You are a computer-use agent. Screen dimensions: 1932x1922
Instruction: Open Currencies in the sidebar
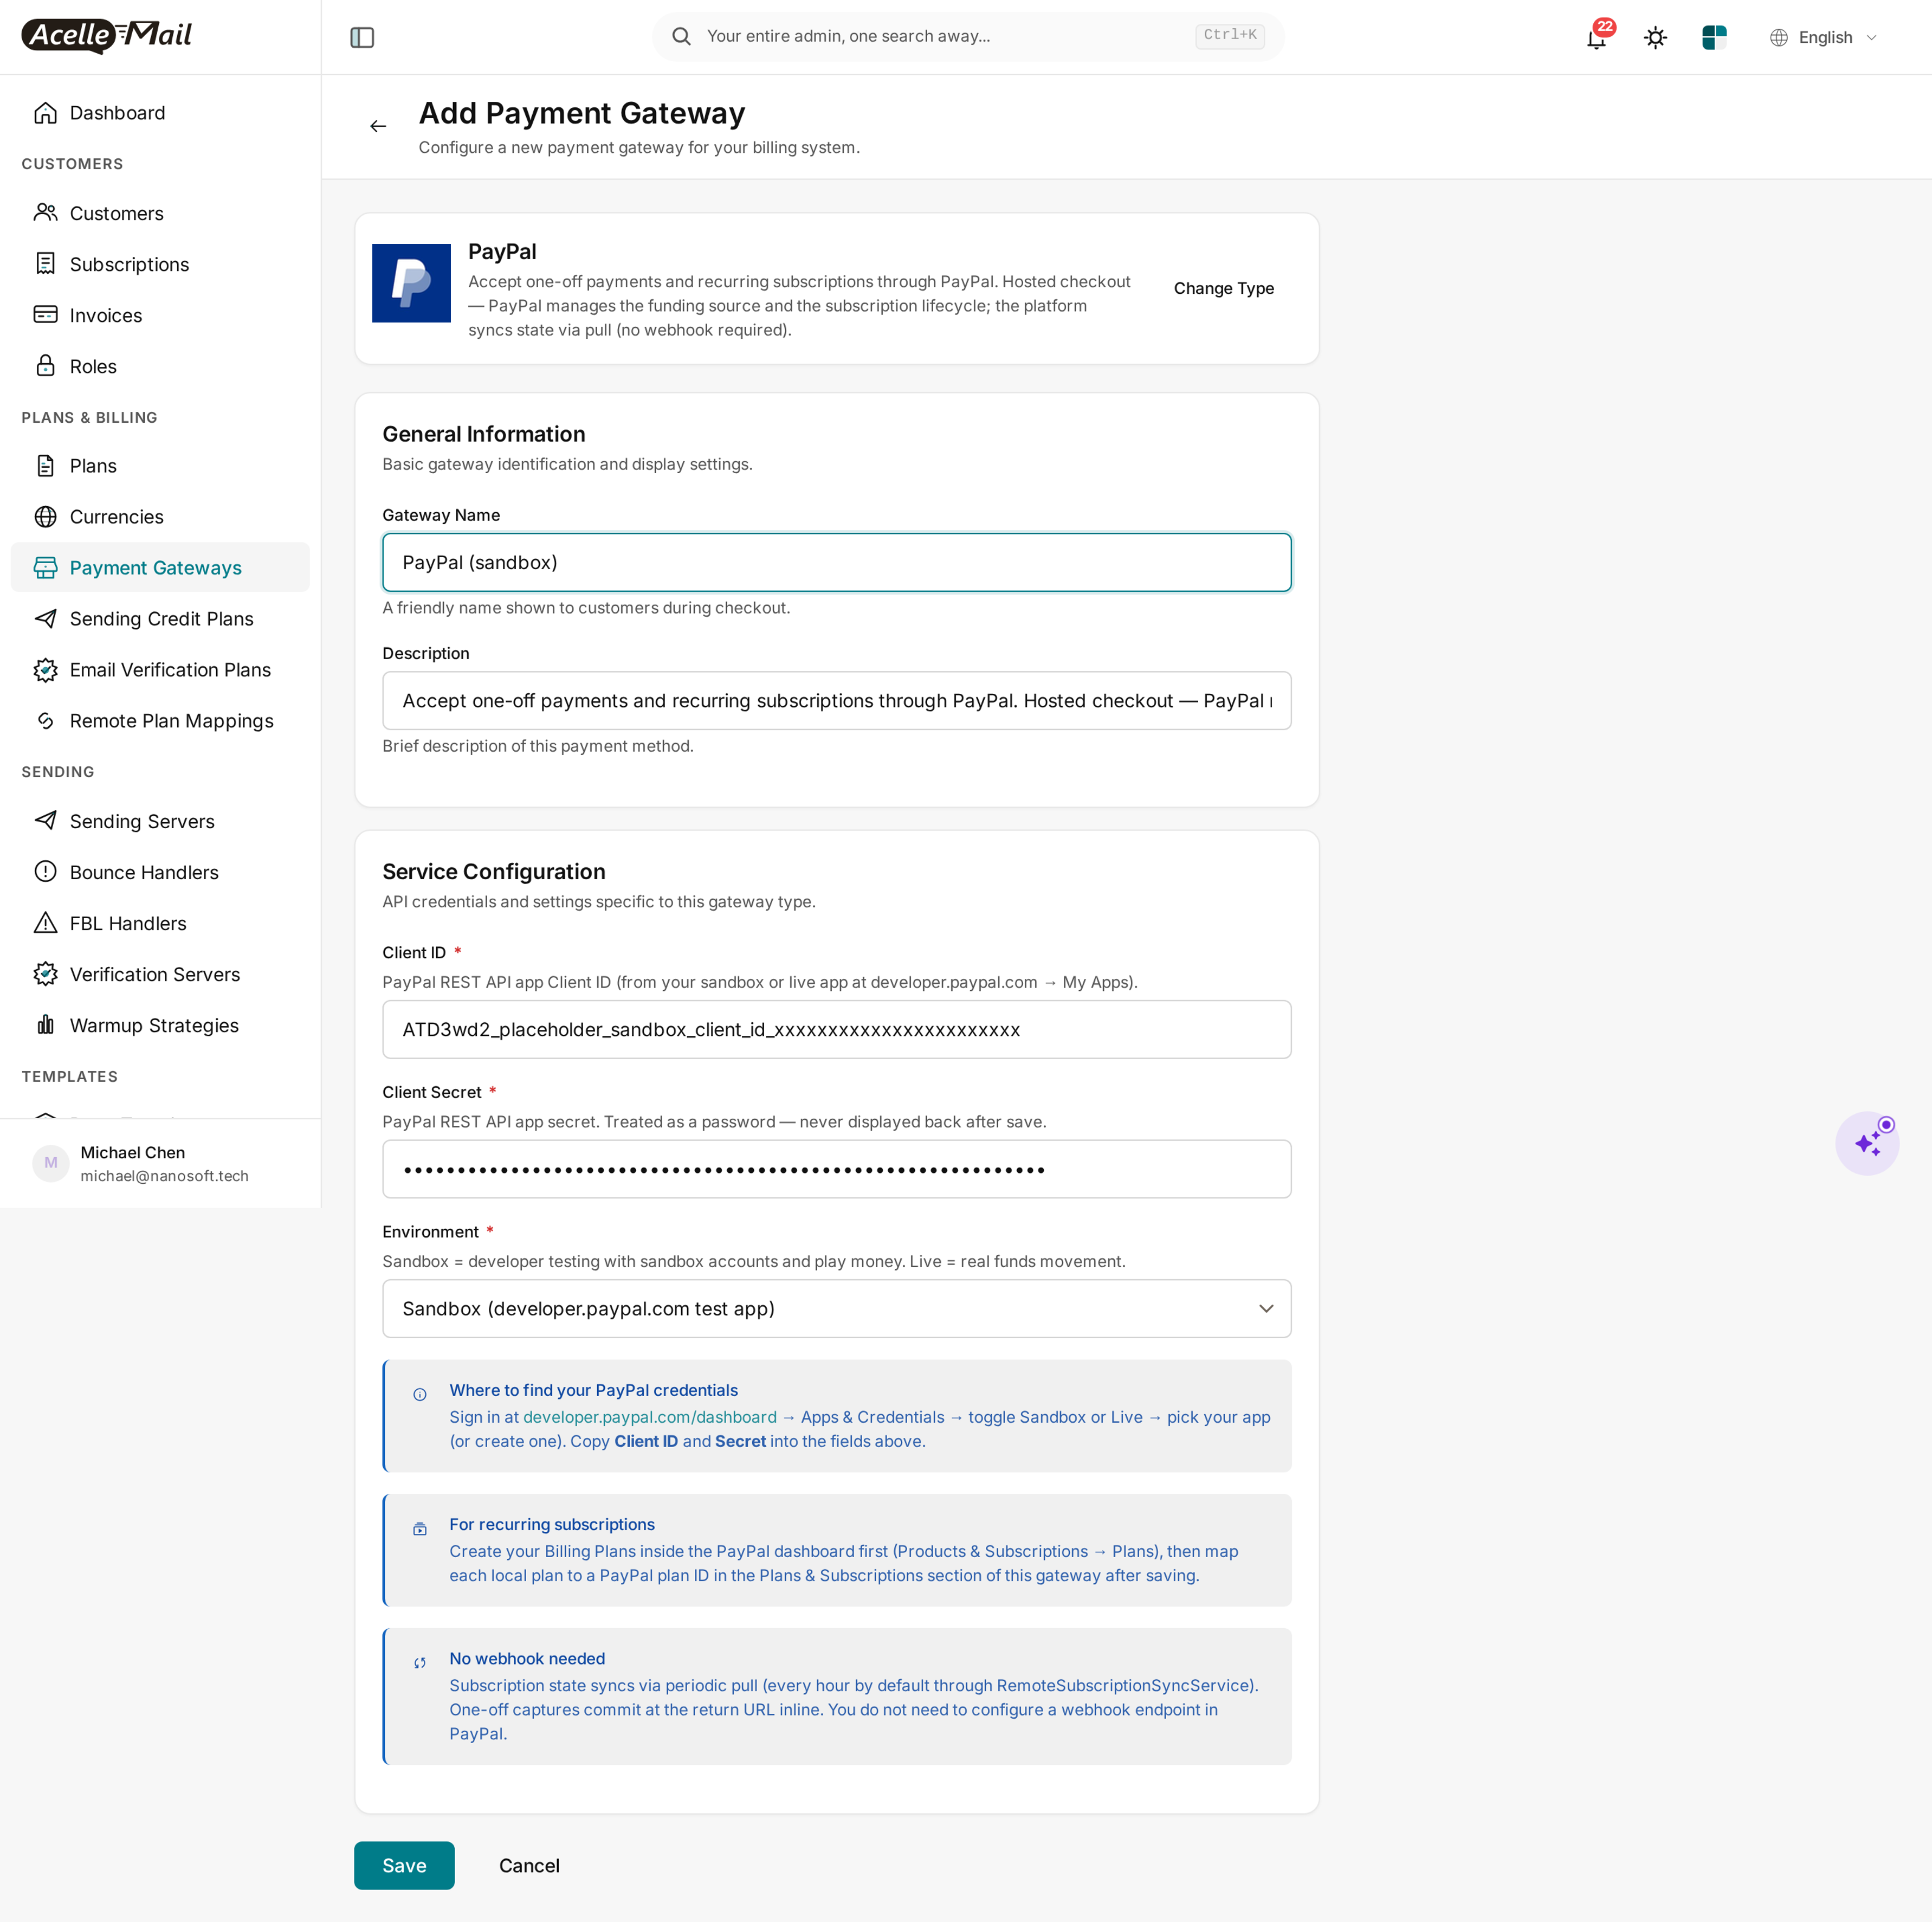click(x=160, y=517)
